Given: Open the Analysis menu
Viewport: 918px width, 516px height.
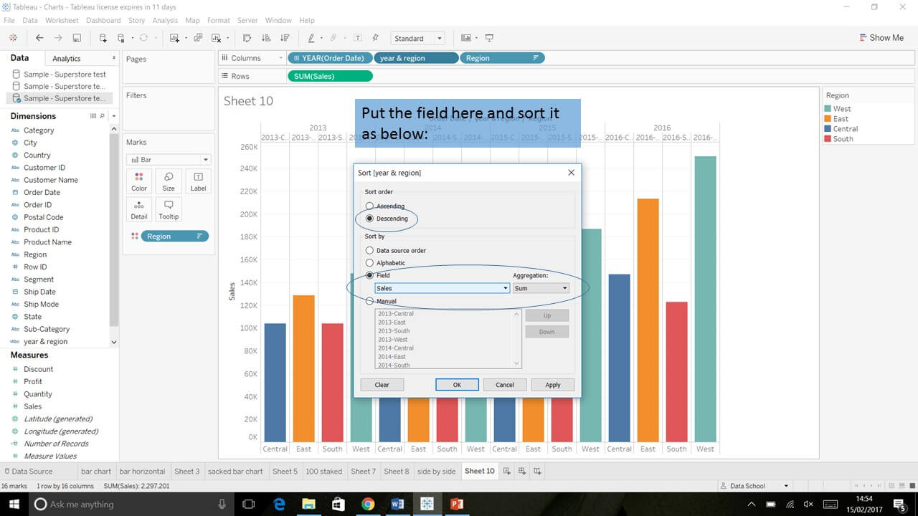Looking at the screenshot, I should click(165, 21).
